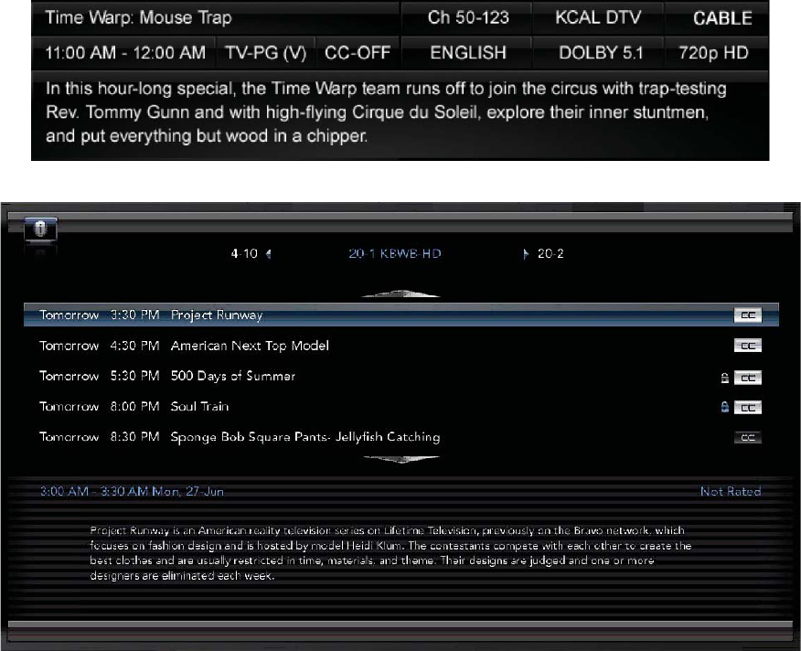Image resolution: width=801 pixels, height=651 pixels.
Task: Click the current channel label 20-1 KBWB-HD
Action: 394,253
